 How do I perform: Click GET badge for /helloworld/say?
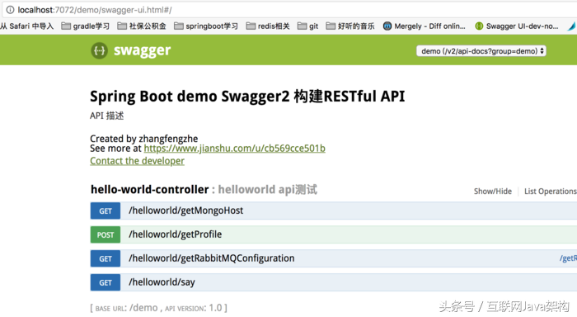106,282
